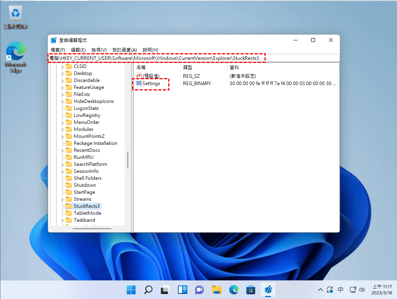Screen dimensions: 397x299
Task: Select the default (預設值) string value icon
Action: point(139,76)
